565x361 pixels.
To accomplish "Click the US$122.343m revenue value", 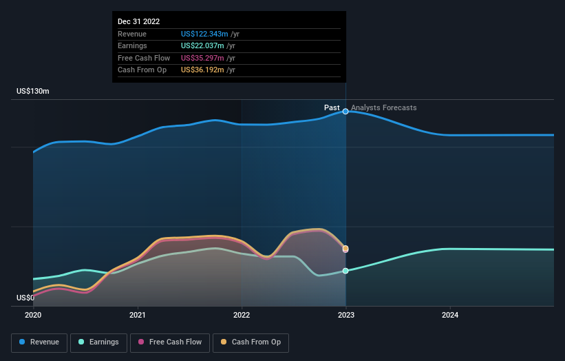I will [204, 34].
